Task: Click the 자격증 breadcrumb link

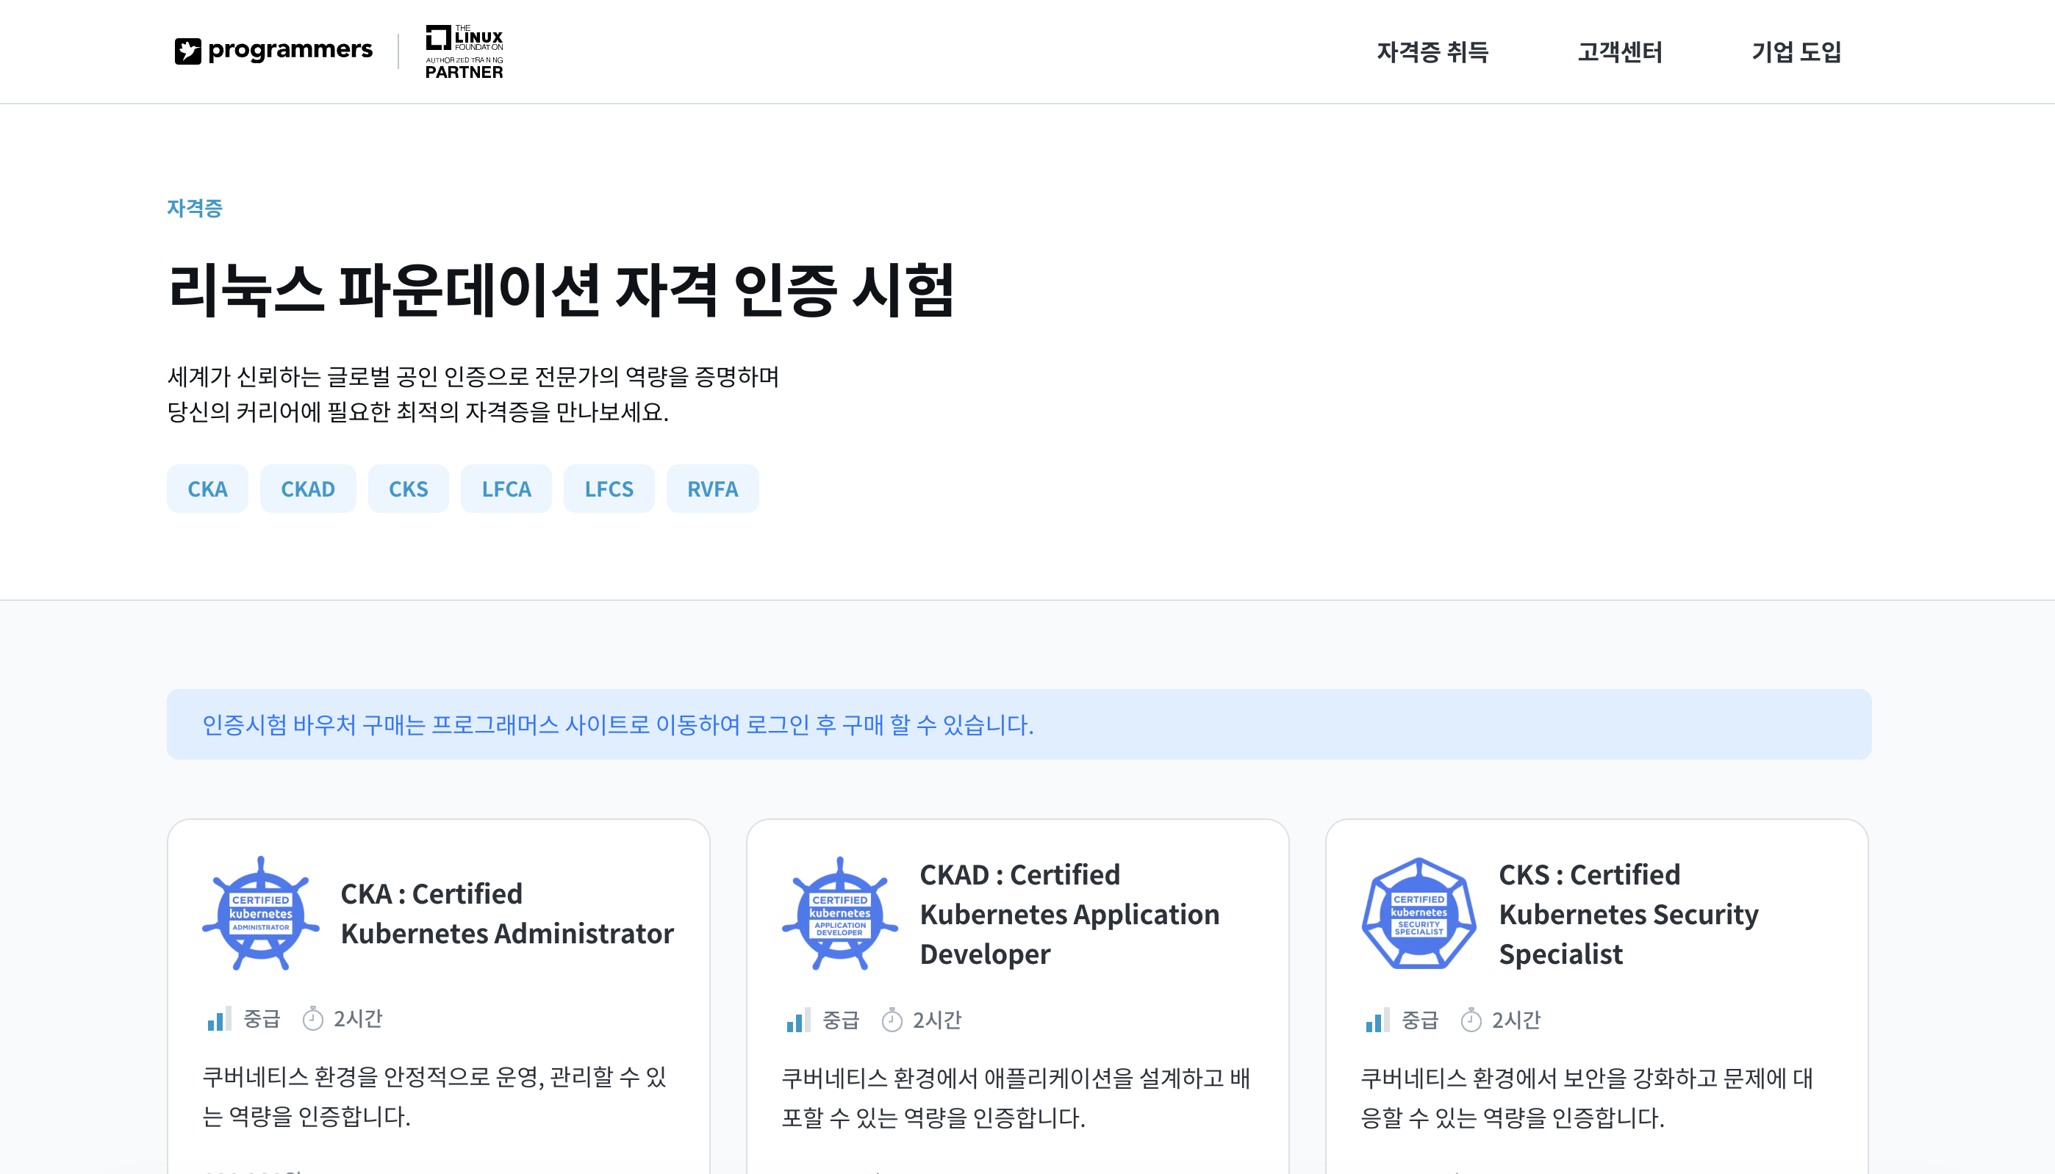Action: coord(194,208)
